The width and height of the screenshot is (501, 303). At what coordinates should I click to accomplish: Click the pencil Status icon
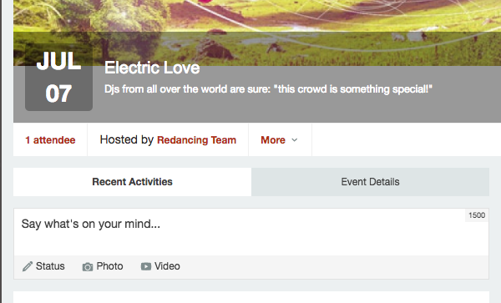click(x=28, y=266)
